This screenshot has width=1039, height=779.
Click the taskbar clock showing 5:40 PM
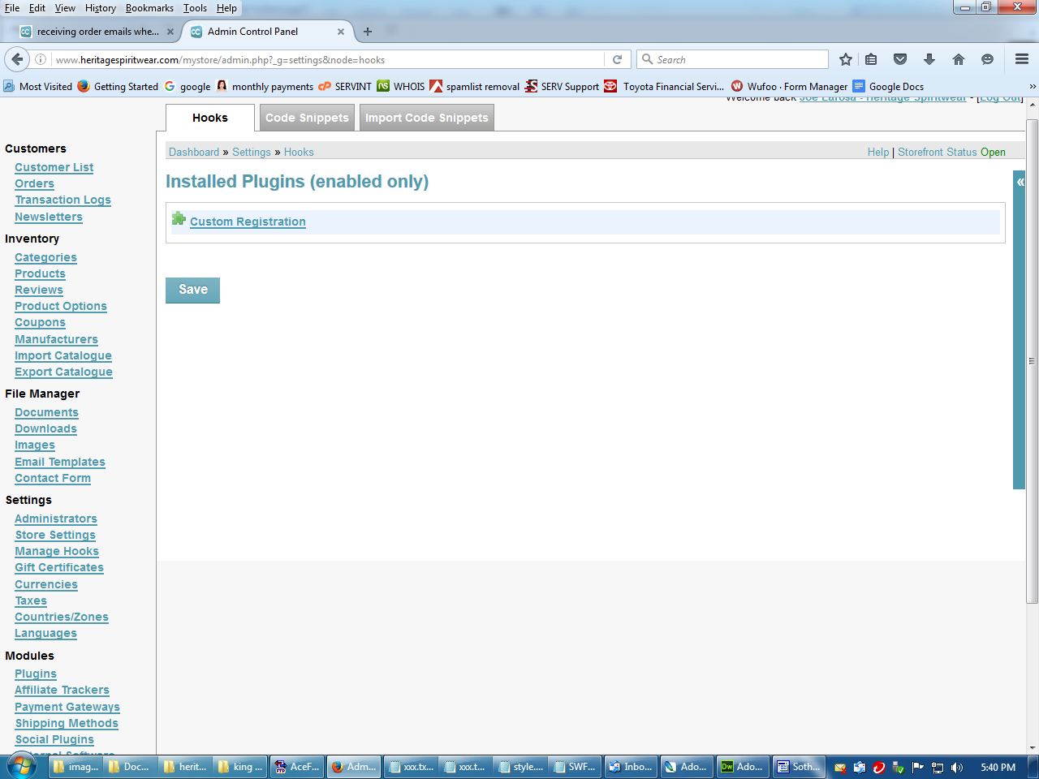(998, 767)
